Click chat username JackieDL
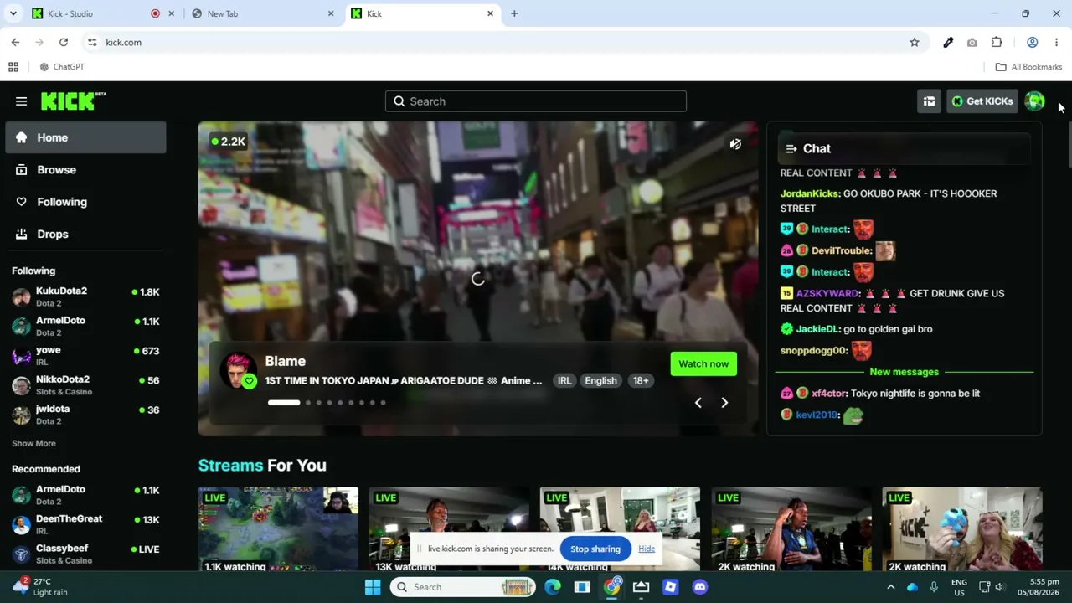The height and width of the screenshot is (603, 1072). click(x=817, y=329)
